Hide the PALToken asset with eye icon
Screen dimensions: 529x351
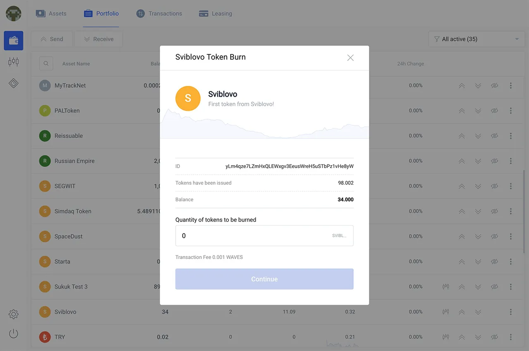[x=494, y=111]
